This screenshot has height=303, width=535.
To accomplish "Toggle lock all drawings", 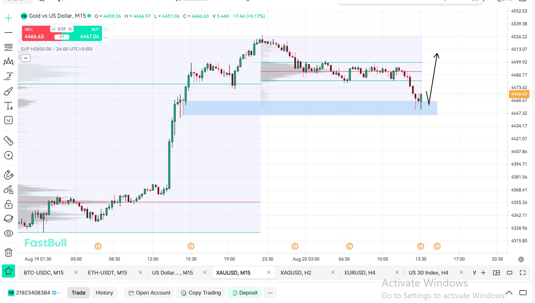I will tap(8, 204).
